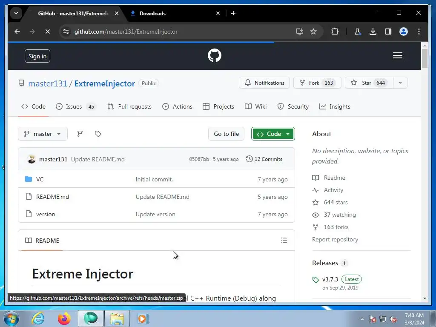The width and height of the screenshot is (436, 327).
Task: Stop loading the page
Action: tap(48, 32)
